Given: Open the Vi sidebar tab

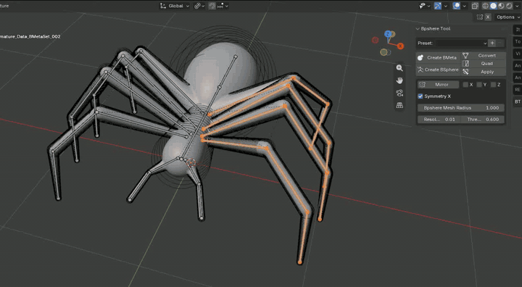Looking at the screenshot, I should pos(518,54).
